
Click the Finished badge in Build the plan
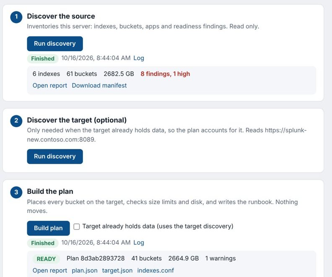(x=43, y=243)
